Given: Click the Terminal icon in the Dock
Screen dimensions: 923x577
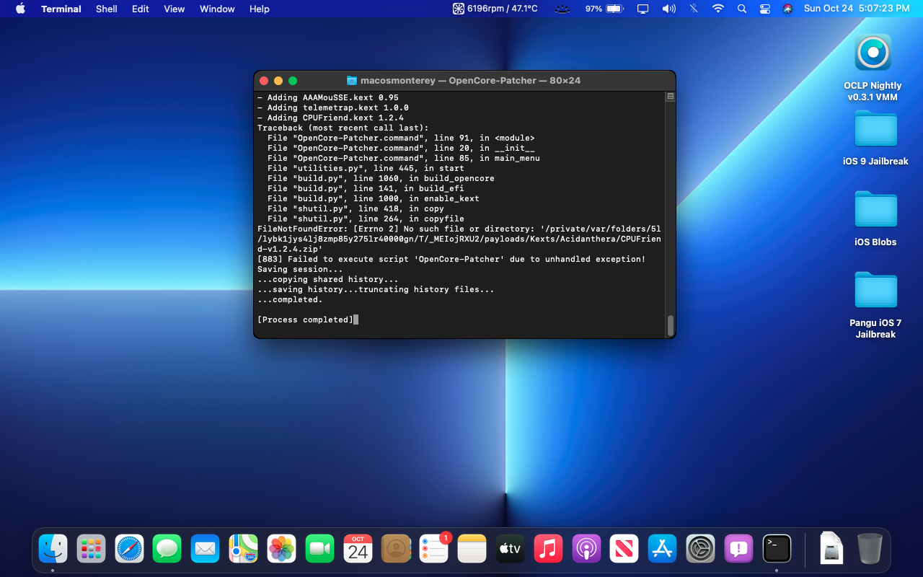Looking at the screenshot, I should click(777, 548).
